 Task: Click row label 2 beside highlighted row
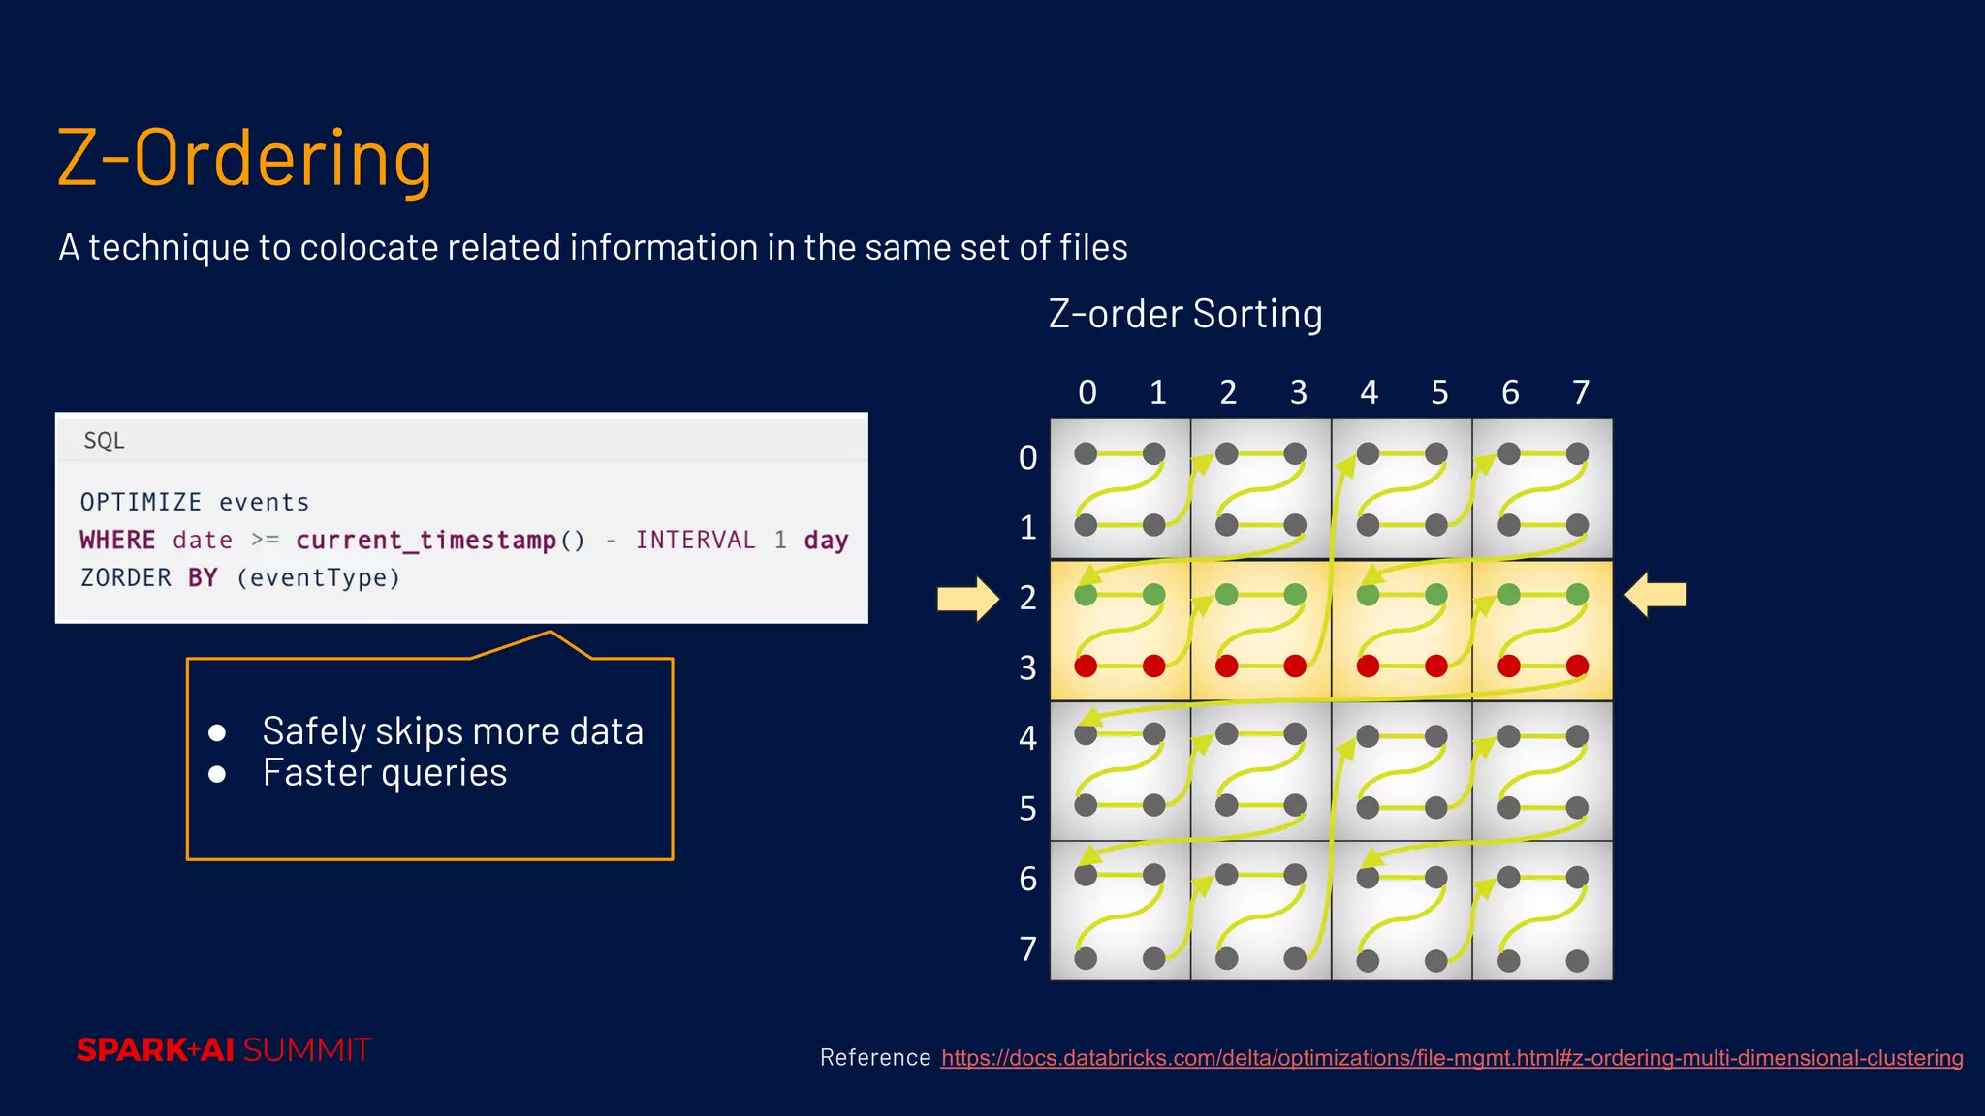coord(1027,598)
